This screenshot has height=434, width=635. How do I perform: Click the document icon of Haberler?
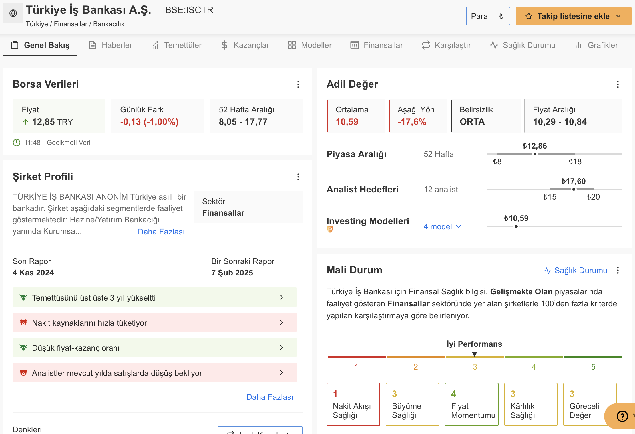(x=93, y=45)
